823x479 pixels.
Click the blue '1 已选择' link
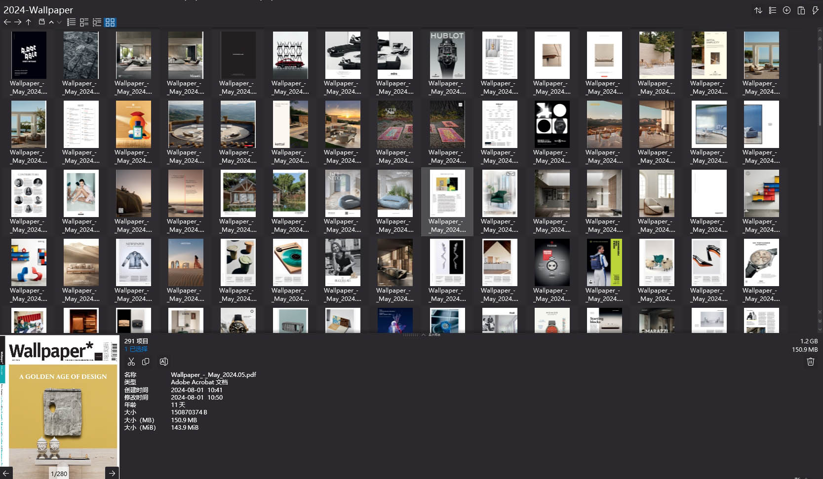point(136,349)
